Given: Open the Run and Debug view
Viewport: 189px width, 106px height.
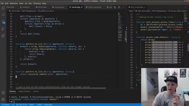Looking at the screenshot, I should 3,29.
